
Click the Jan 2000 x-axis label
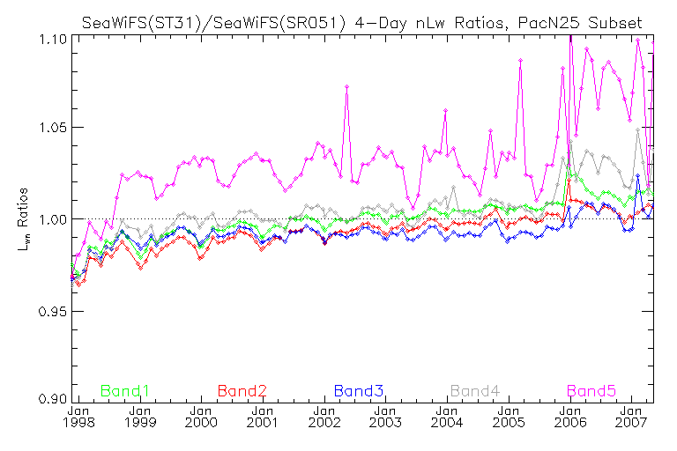[x=201, y=417]
